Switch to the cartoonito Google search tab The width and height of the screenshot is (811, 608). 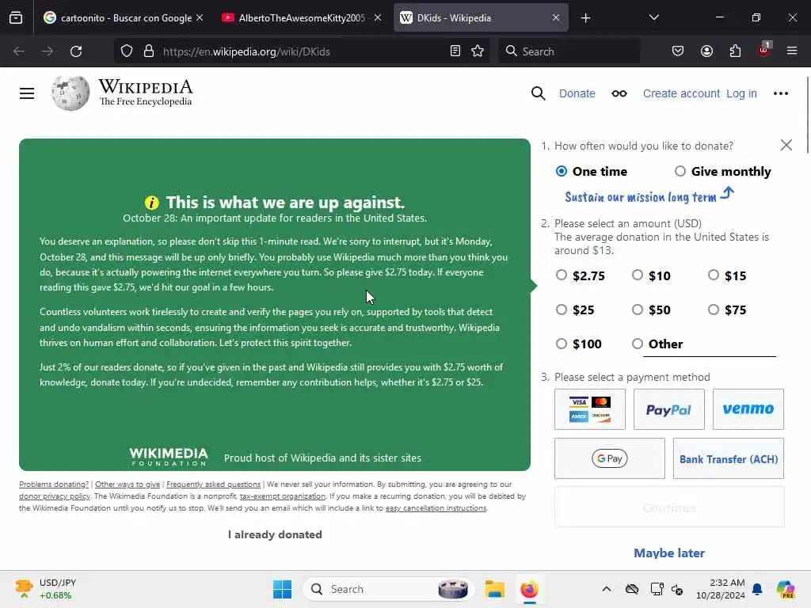pyautogui.click(x=123, y=18)
